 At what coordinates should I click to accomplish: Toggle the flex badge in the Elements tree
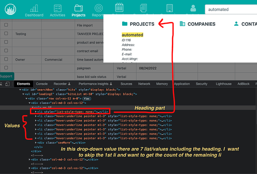87,99
